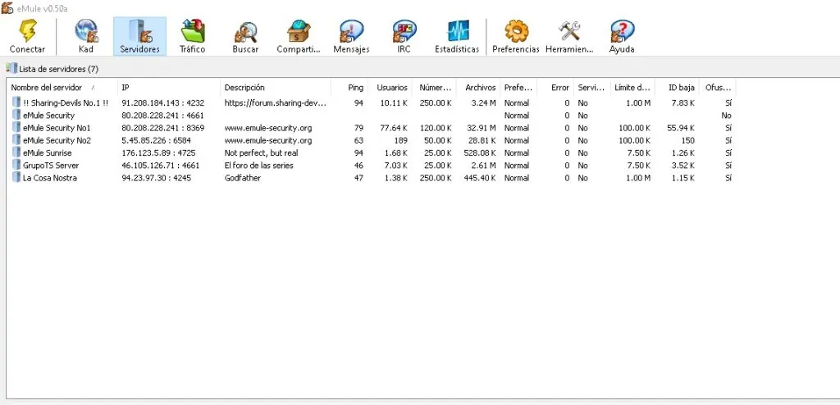840x405 pixels.
Task: Click server icon for !! Sharing-Devils No.1 !!
Action: pyautogui.click(x=16, y=102)
